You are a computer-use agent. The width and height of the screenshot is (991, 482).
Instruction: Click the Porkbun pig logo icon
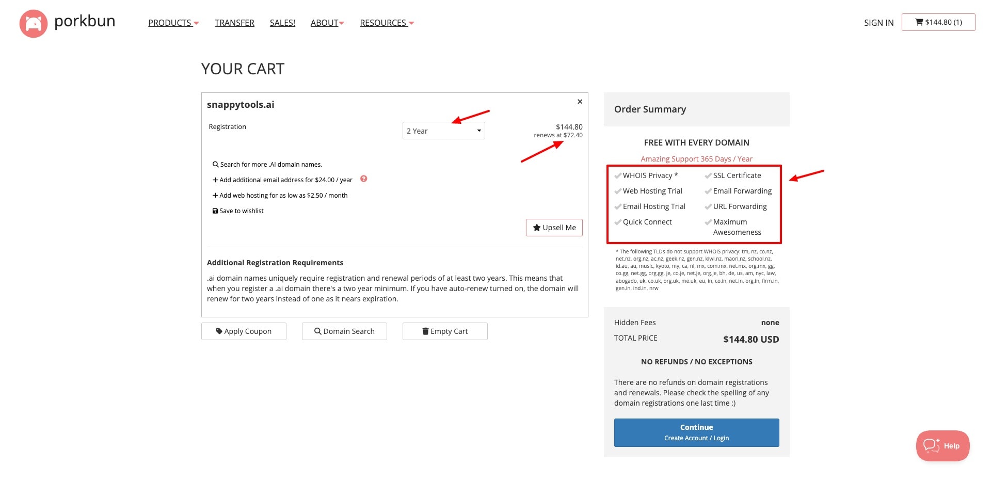(x=33, y=24)
